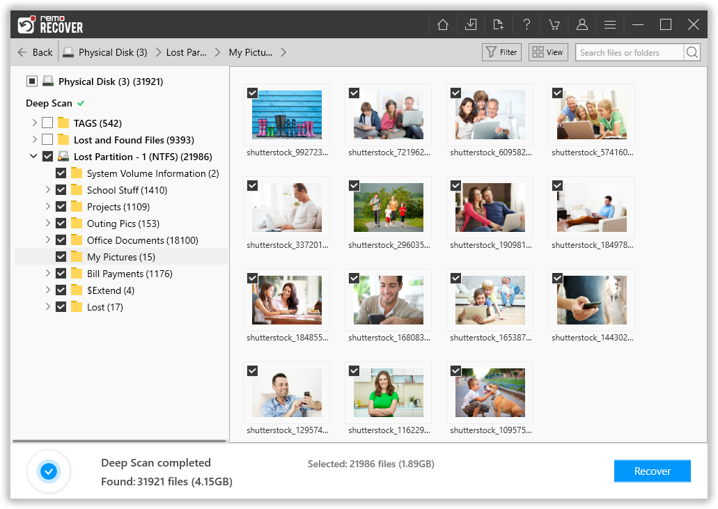This screenshot has width=718, height=509.
Task: Open a new recovery session via file icon
Action: [499, 24]
